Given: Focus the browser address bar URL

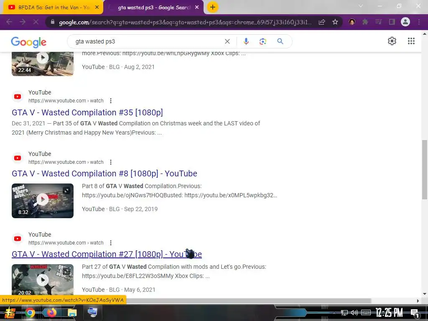Looking at the screenshot, I should [185, 22].
